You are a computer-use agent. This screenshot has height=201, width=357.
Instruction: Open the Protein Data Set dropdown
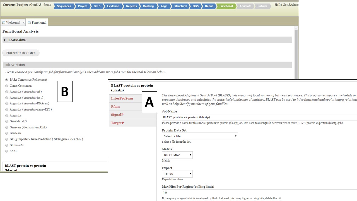pyautogui.click(x=200, y=136)
